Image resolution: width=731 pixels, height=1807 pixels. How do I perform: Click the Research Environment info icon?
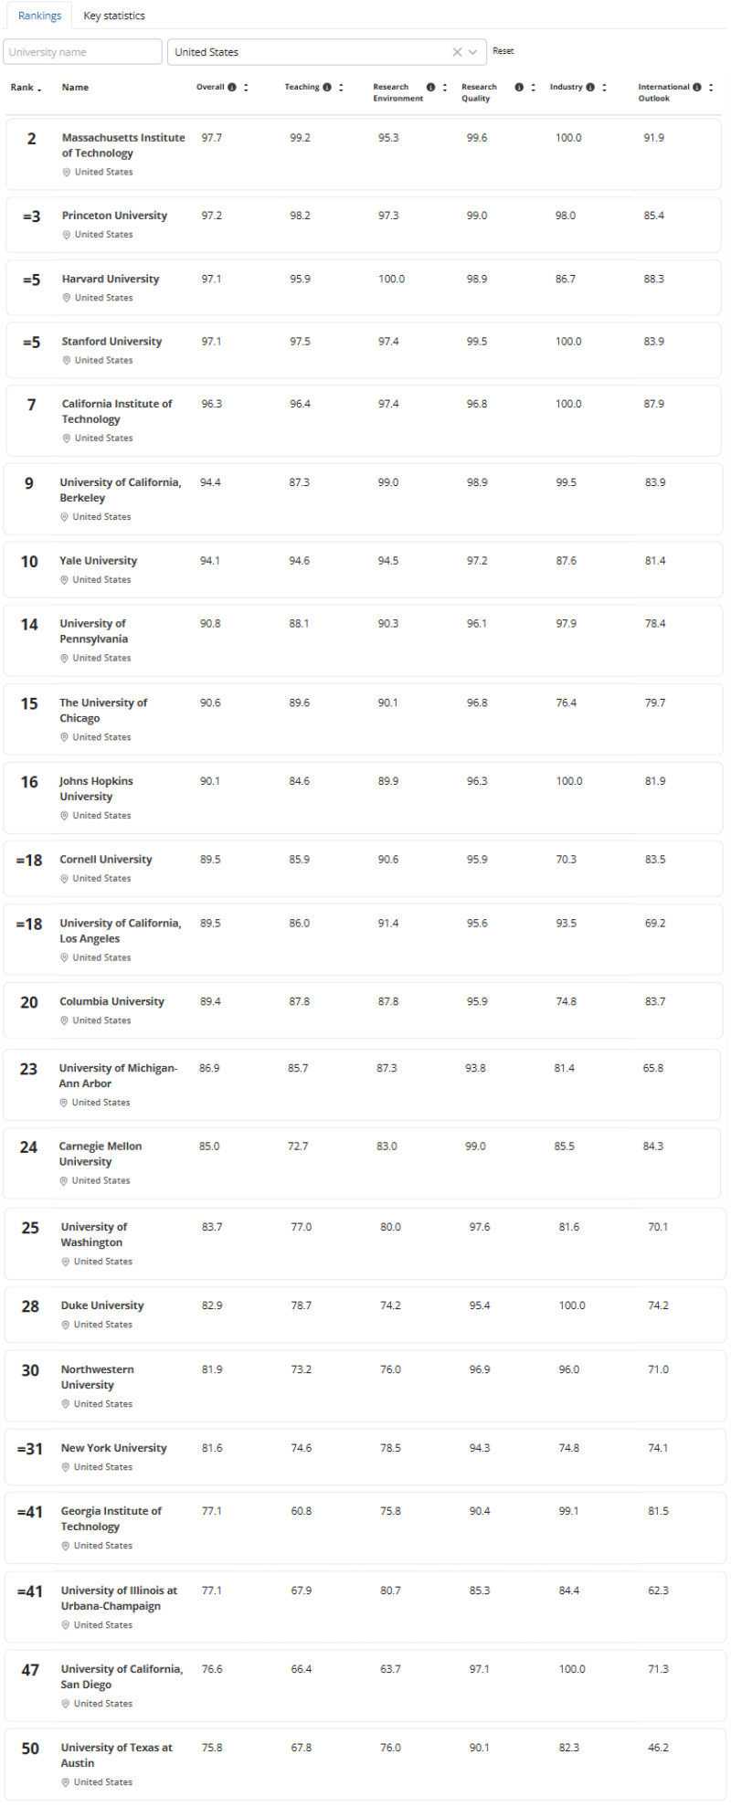tap(430, 88)
